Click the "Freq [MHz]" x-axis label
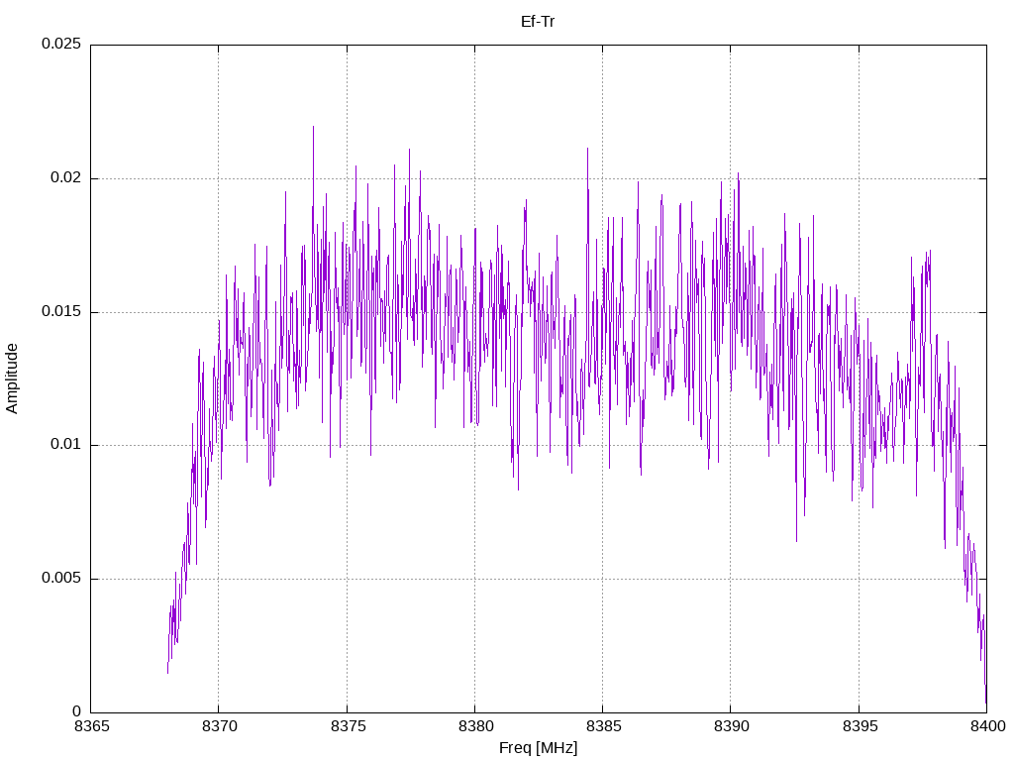The width and height of the screenshot is (1014, 761). click(538, 748)
